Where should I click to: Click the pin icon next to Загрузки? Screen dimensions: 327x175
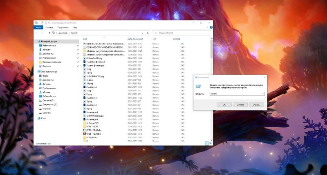(78, 50)
